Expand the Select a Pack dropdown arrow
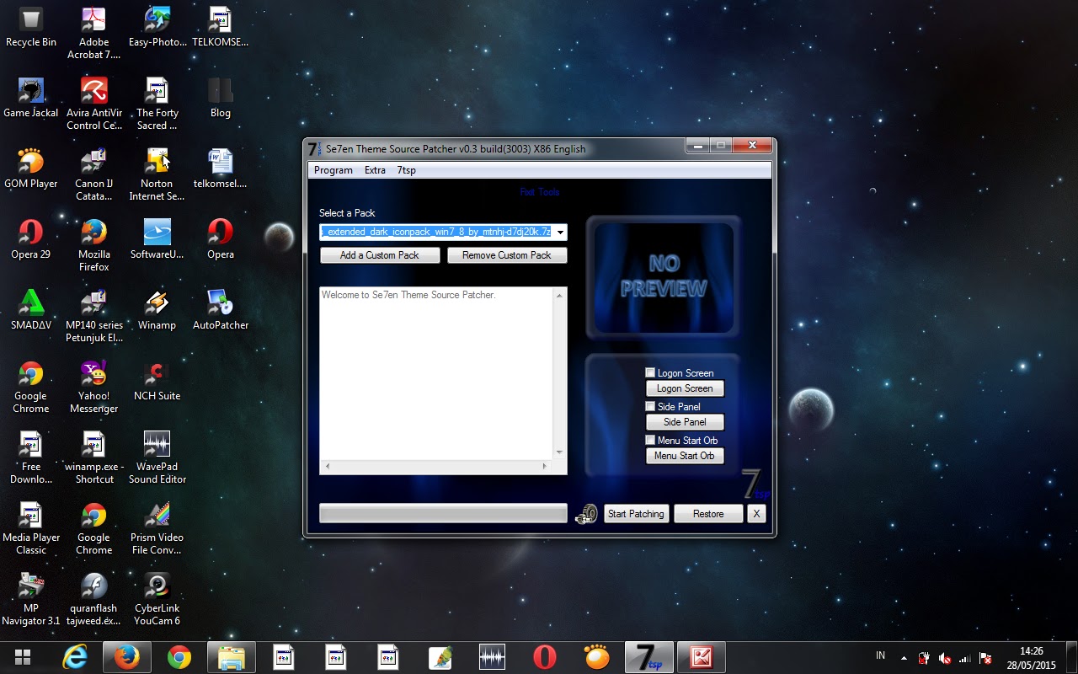Viewport: 1078px width, 674px height. coord(560,233)
